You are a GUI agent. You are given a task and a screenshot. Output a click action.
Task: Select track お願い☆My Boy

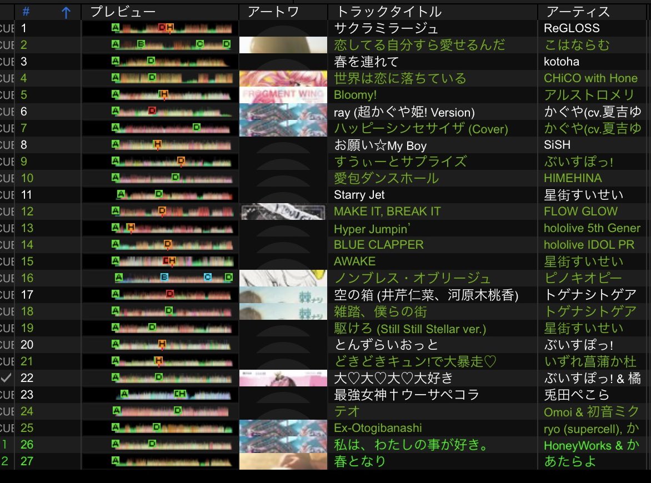380,145
